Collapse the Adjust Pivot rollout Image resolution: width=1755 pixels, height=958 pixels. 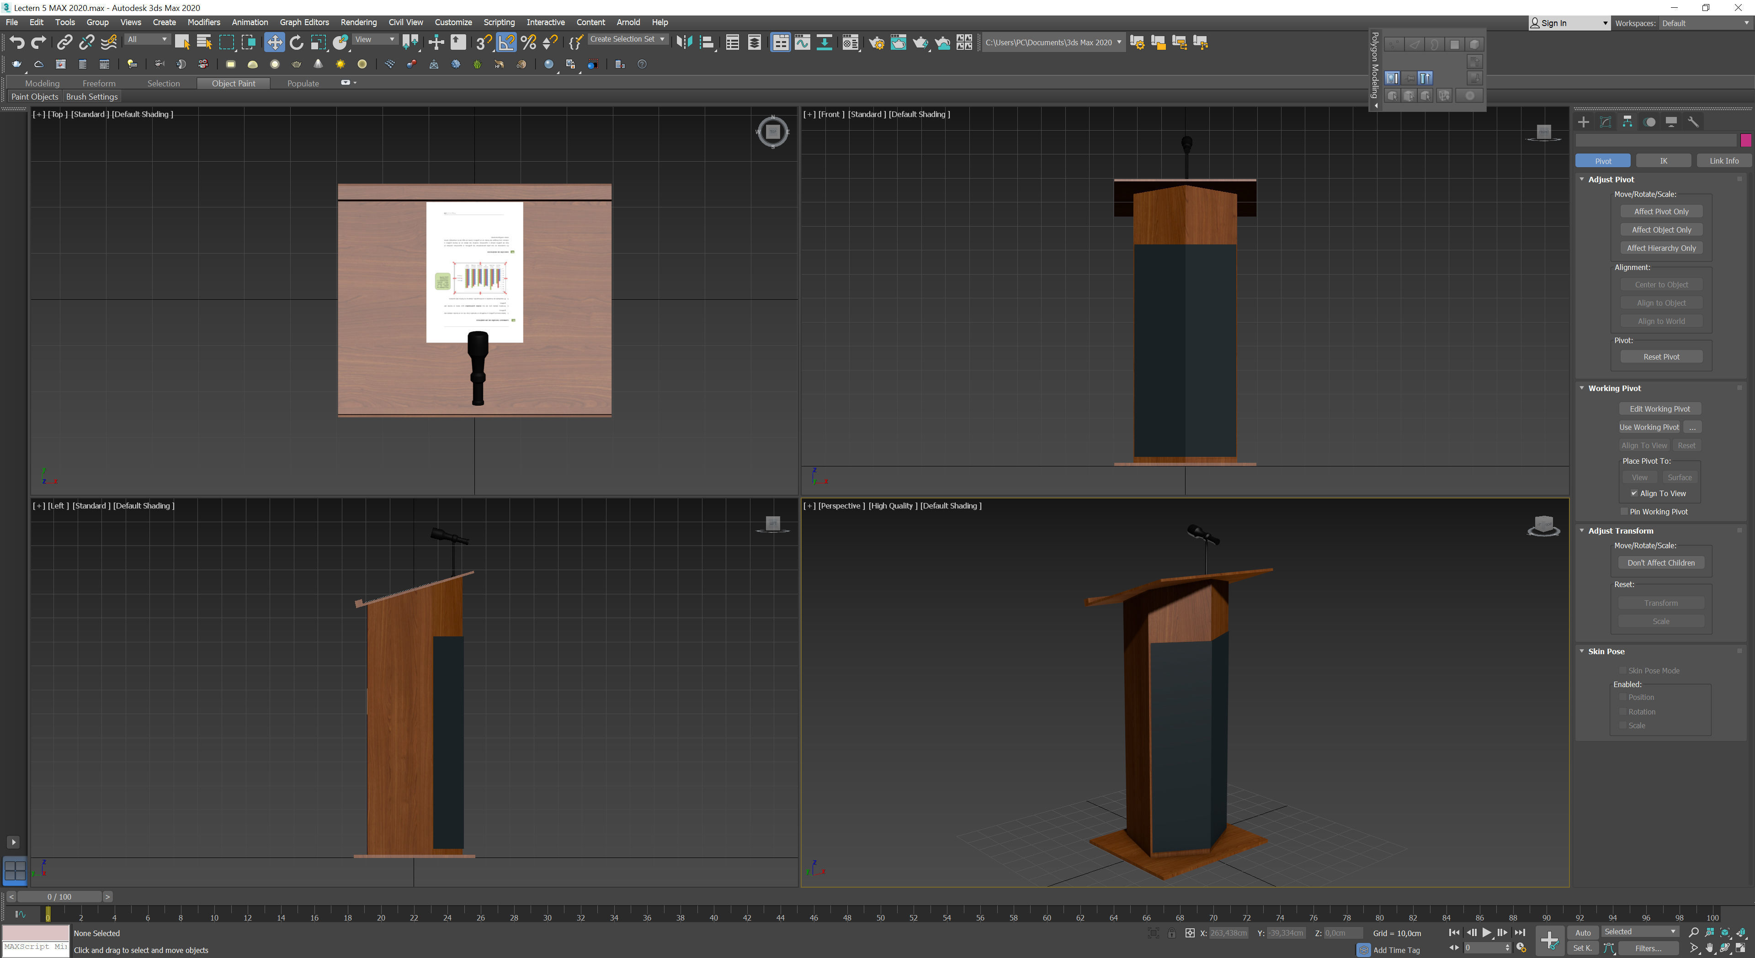tap(1582, 179)
